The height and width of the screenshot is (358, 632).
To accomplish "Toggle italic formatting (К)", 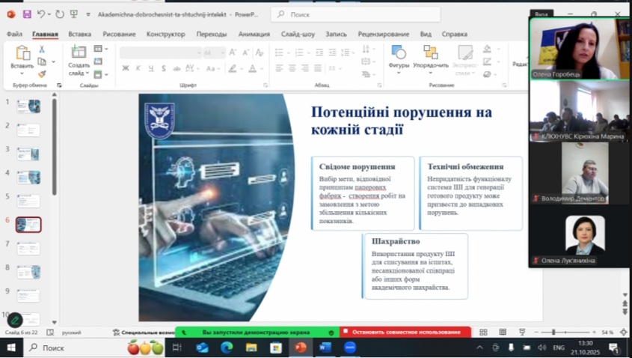I will 138,68.
